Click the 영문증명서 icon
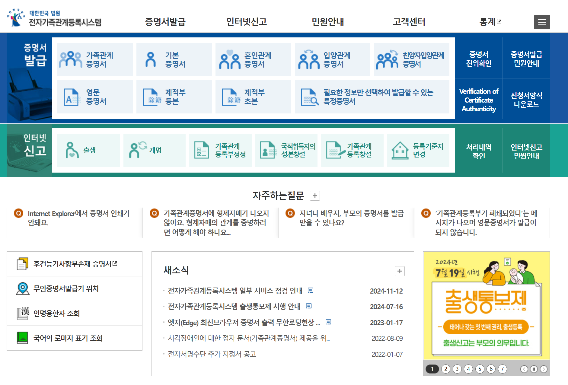568x385 pixels. click(94, 97)
